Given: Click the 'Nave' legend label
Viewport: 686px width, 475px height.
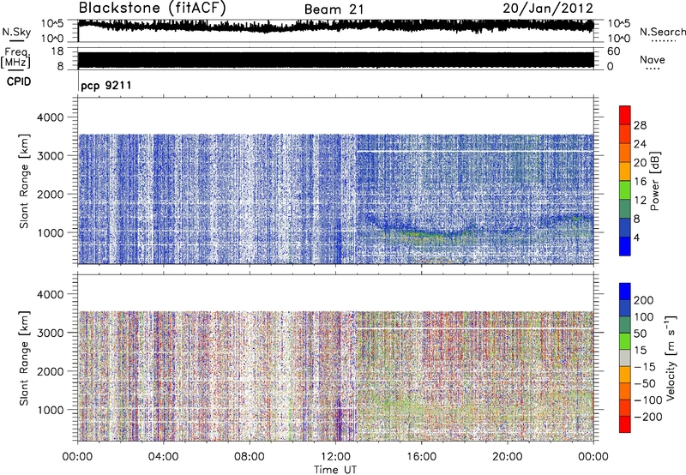Looking at the screenshot, I should point(653,59).
